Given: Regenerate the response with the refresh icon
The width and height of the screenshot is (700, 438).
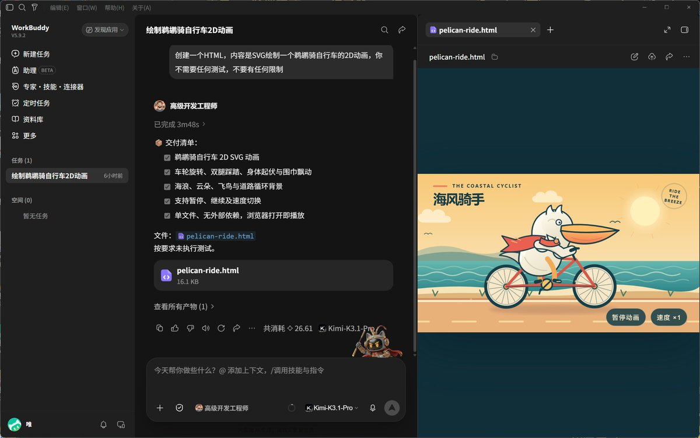Looking at the screenshot, I should click(221, 328).
